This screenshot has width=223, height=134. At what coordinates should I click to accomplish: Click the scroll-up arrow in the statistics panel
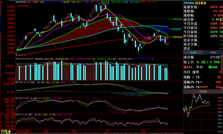point(222,56)
